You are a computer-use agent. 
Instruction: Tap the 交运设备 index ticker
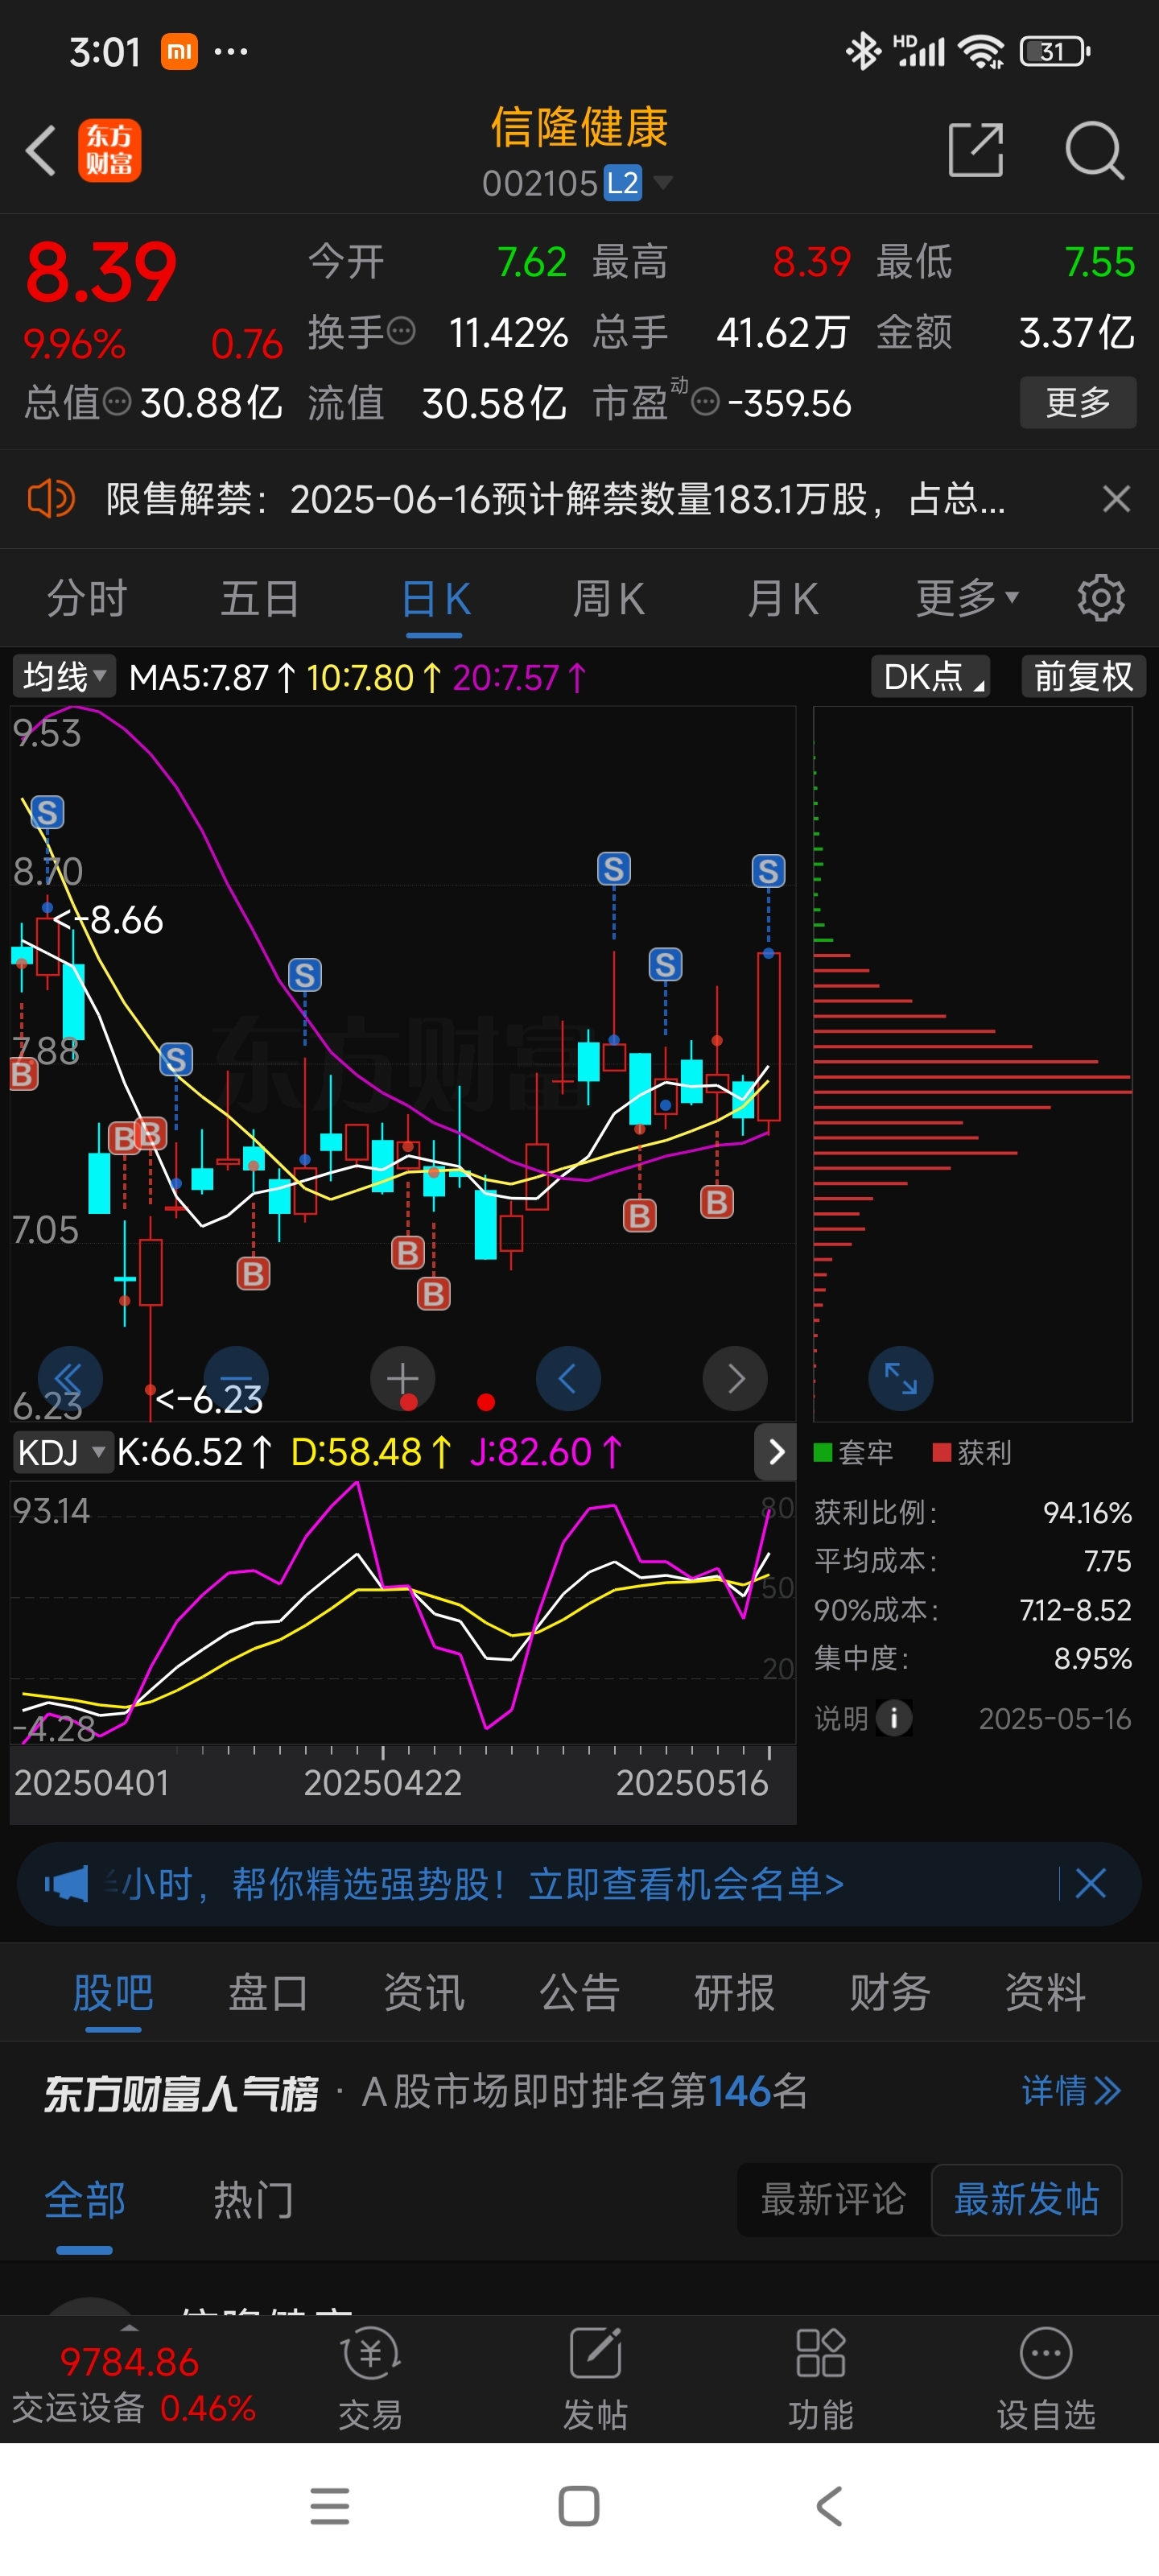133,2384
